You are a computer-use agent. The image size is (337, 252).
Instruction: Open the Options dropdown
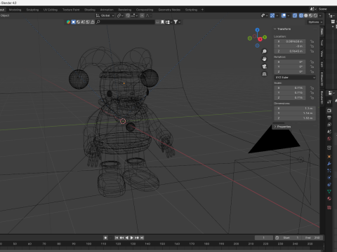pos(315,22)
